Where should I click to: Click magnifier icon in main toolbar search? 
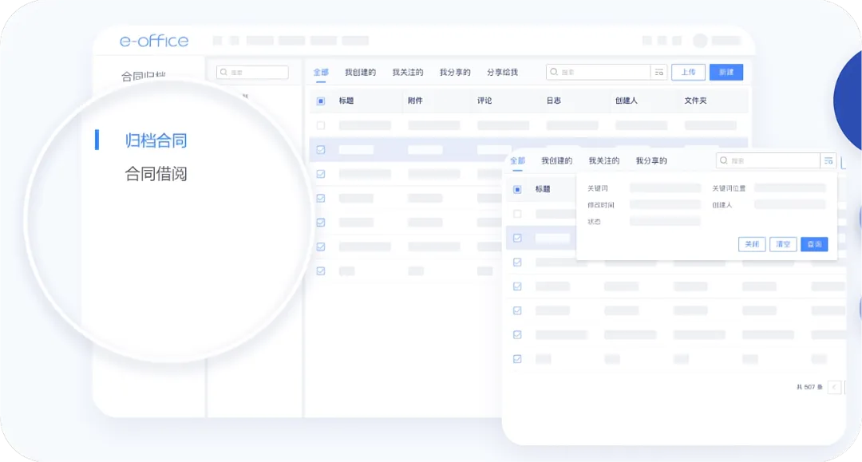pos(554,72)
